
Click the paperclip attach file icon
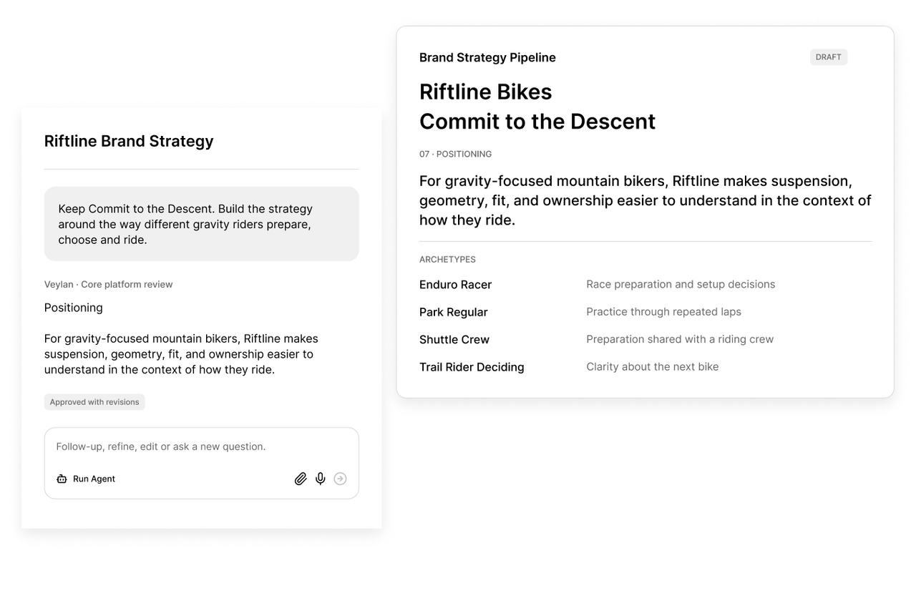pyautogui.click(x=301, y=479)
